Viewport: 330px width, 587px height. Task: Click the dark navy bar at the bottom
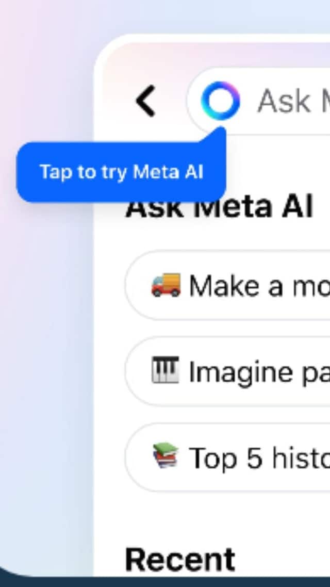(x=165, y=582)
